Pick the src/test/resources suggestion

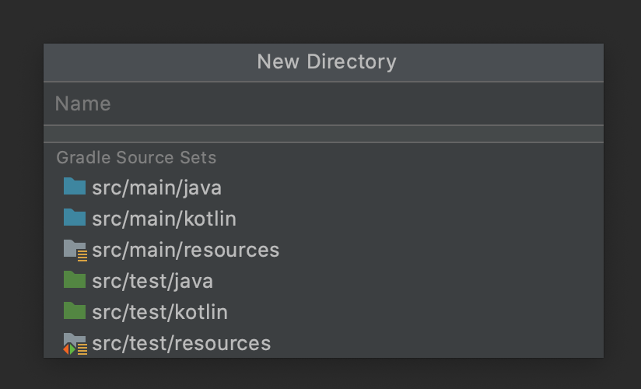(181, 343)
